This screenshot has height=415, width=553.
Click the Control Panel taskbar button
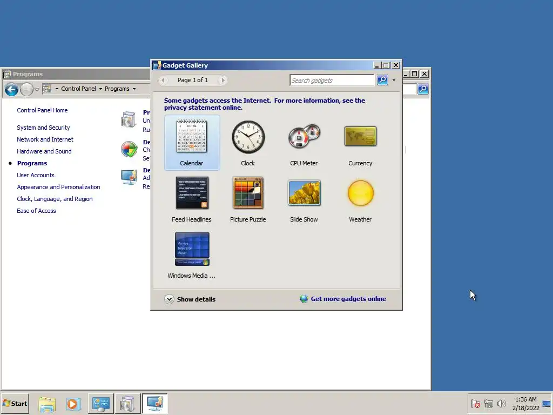100,403
